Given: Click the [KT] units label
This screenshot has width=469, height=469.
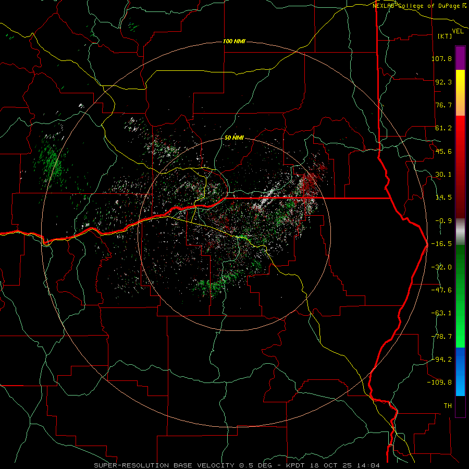Looking at the screenshot, I should click(445, 36).
